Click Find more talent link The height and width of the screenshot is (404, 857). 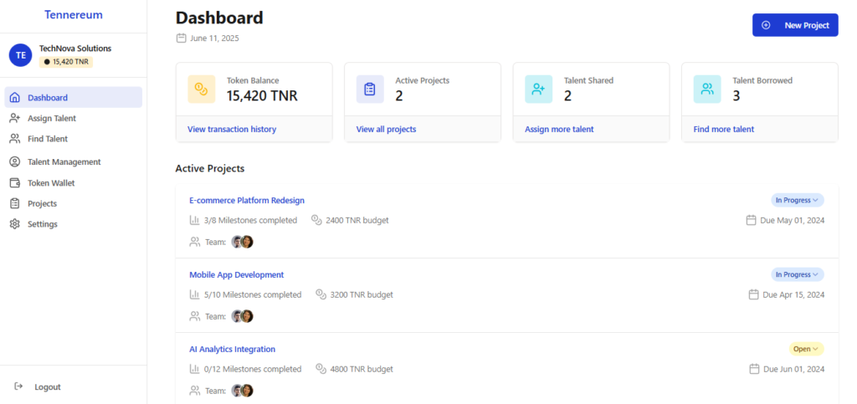[724, 130]
